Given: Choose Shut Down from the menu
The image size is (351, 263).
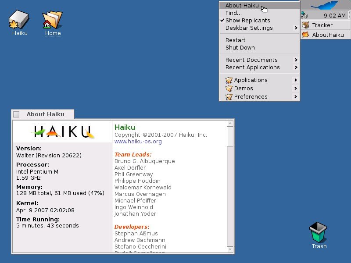Looking at the screenshot, I should 240,48.
